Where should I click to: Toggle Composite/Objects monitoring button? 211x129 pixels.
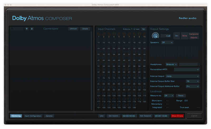click(x=194, y=36)
